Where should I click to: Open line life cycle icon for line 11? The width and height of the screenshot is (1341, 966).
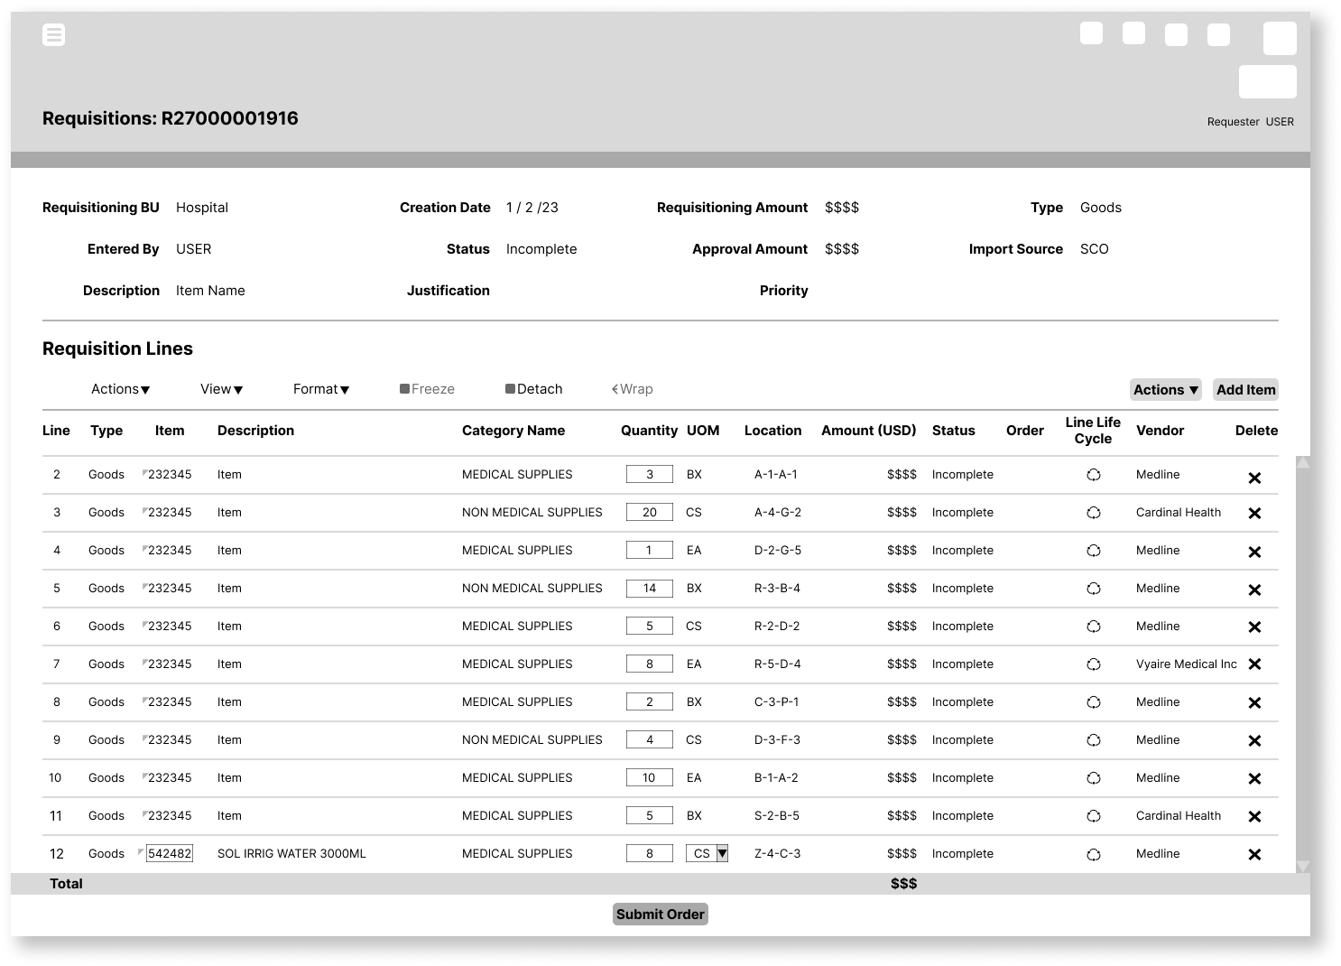[1094, 816]
